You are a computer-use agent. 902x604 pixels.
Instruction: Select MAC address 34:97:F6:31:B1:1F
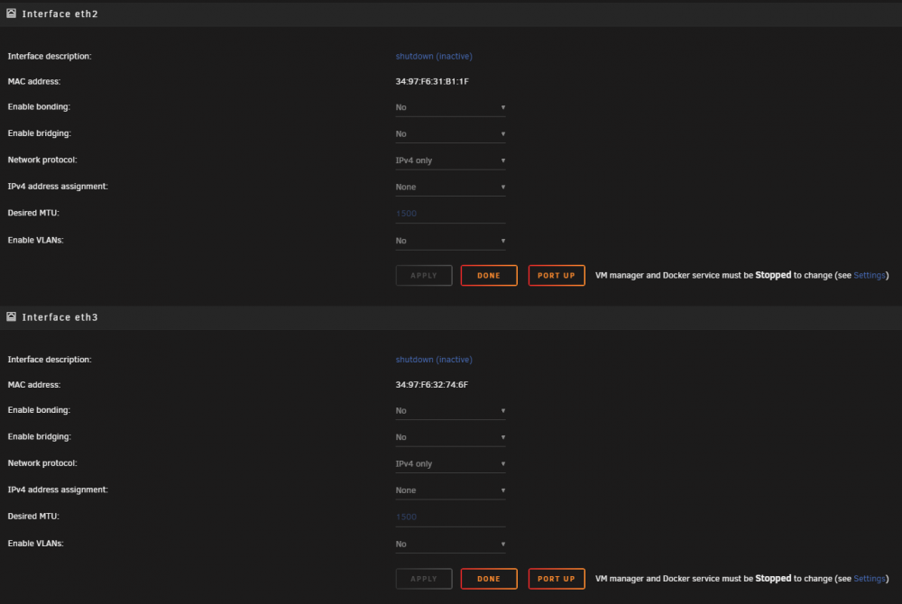[x=432, y=82]
